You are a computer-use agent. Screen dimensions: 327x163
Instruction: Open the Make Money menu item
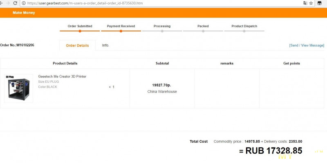pos(24,13)
